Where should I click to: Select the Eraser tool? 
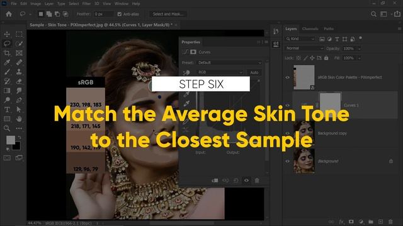click(x=19, y=81)
